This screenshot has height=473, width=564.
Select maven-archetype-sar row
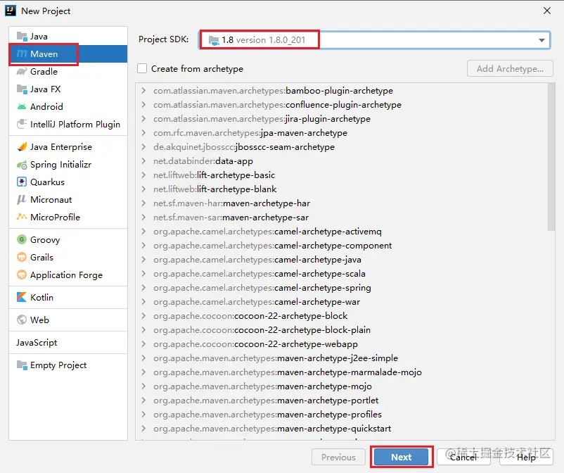point(341,217)
